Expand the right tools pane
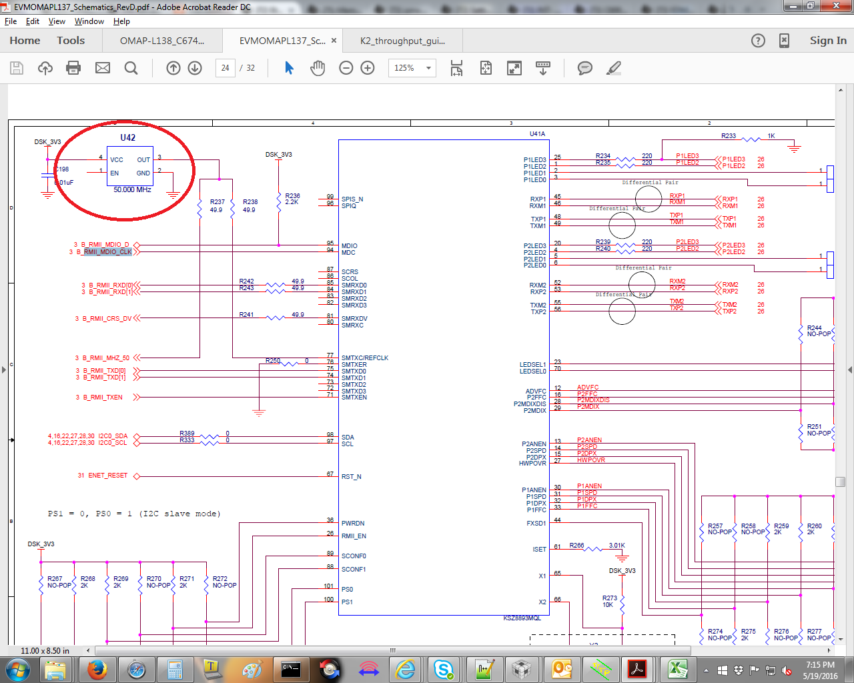Image resolution: width=854 pixels, height=683 pixels. 850,369
